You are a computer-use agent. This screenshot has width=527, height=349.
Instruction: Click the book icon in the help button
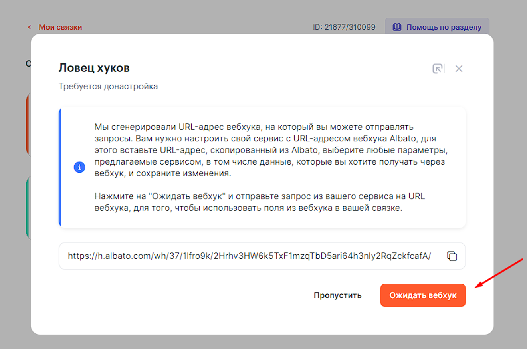coord(397,27)
